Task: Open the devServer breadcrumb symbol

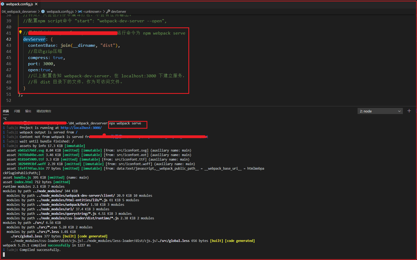Action: [x=119, y=11]
